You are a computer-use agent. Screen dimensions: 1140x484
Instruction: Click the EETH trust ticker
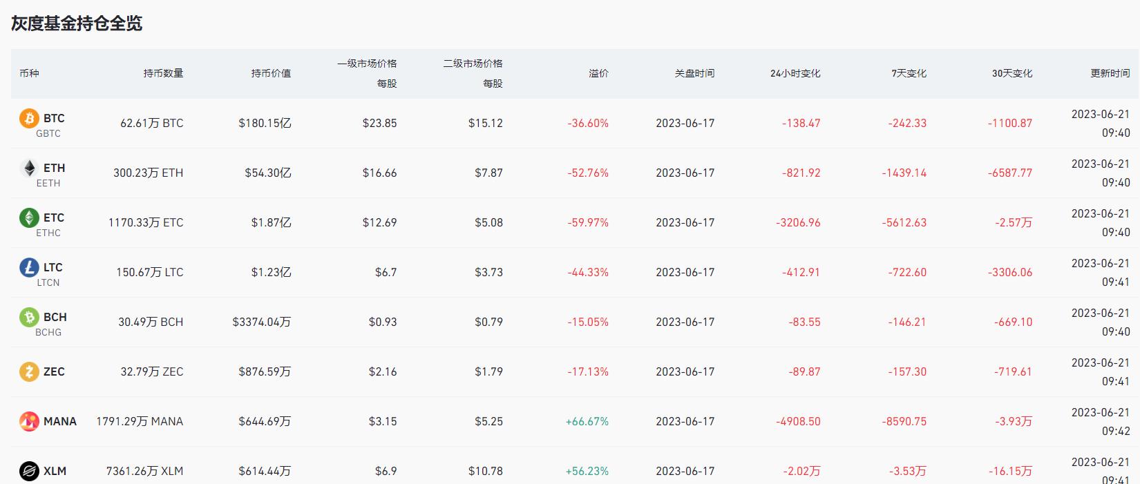coord(48,183)
